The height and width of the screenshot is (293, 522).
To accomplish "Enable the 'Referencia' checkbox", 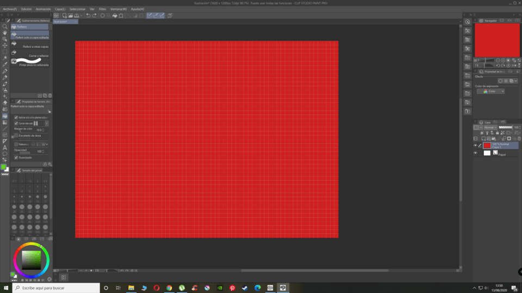I will (x=16, y=144).
